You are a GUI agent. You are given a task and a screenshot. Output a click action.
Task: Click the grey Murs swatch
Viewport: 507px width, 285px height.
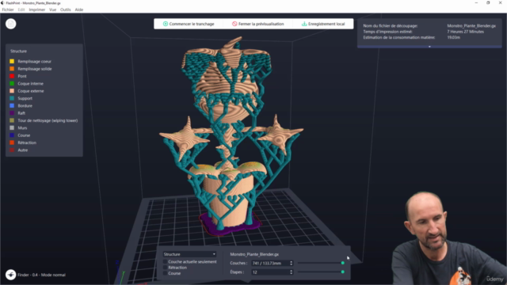(x=12, y=128)
